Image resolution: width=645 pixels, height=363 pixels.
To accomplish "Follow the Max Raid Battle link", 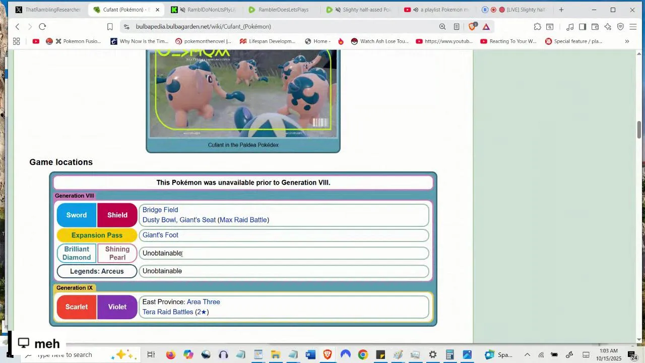I will [243, 220].
